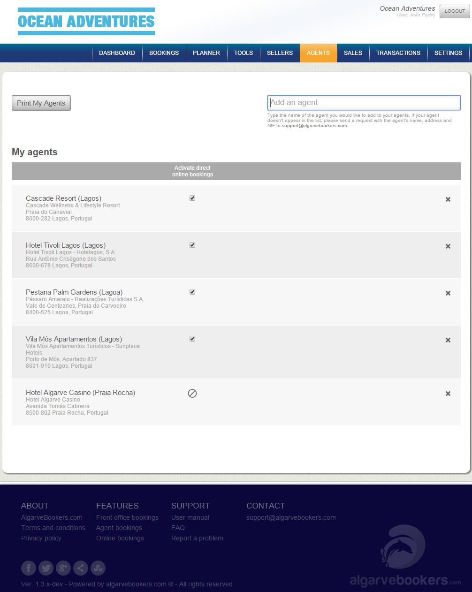Click the support email under Contact

(291, 517)
